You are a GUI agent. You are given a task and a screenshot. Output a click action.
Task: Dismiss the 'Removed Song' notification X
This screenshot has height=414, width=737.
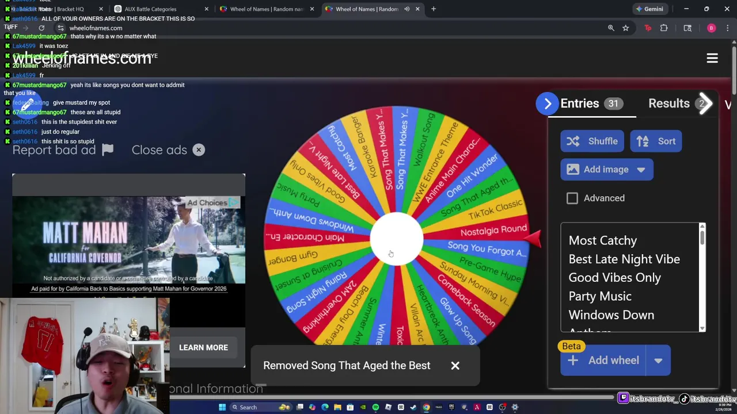(455, 366)
